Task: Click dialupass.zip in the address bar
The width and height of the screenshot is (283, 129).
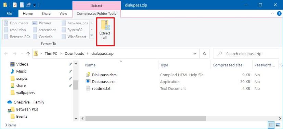Action: 102,54
